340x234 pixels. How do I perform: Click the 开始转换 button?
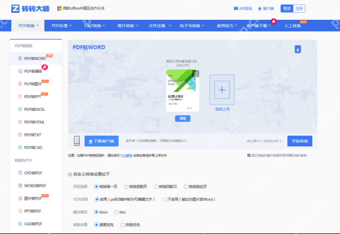pos(299,141)
